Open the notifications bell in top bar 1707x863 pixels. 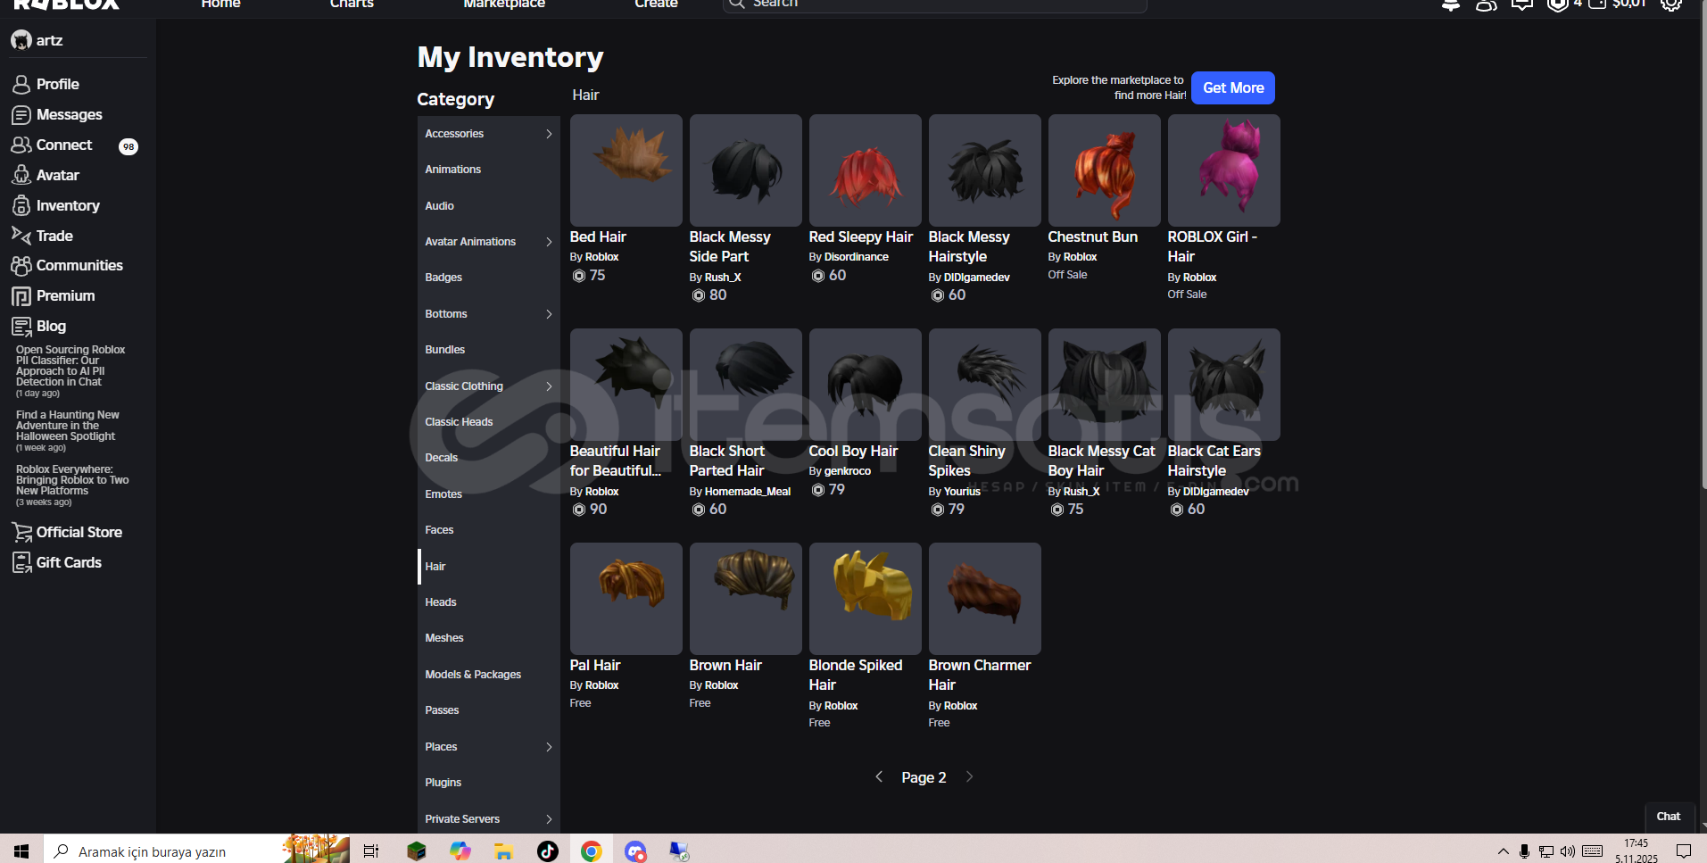click(x=1451, y=4)
